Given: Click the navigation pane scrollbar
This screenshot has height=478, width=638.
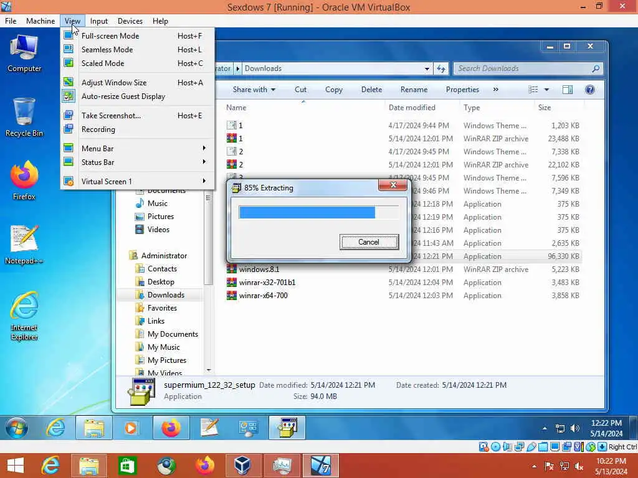Looking at the screenshot, I should click(208, 236).
